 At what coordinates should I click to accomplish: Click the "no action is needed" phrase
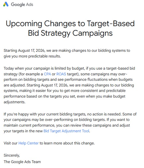(x=104, y=114)
